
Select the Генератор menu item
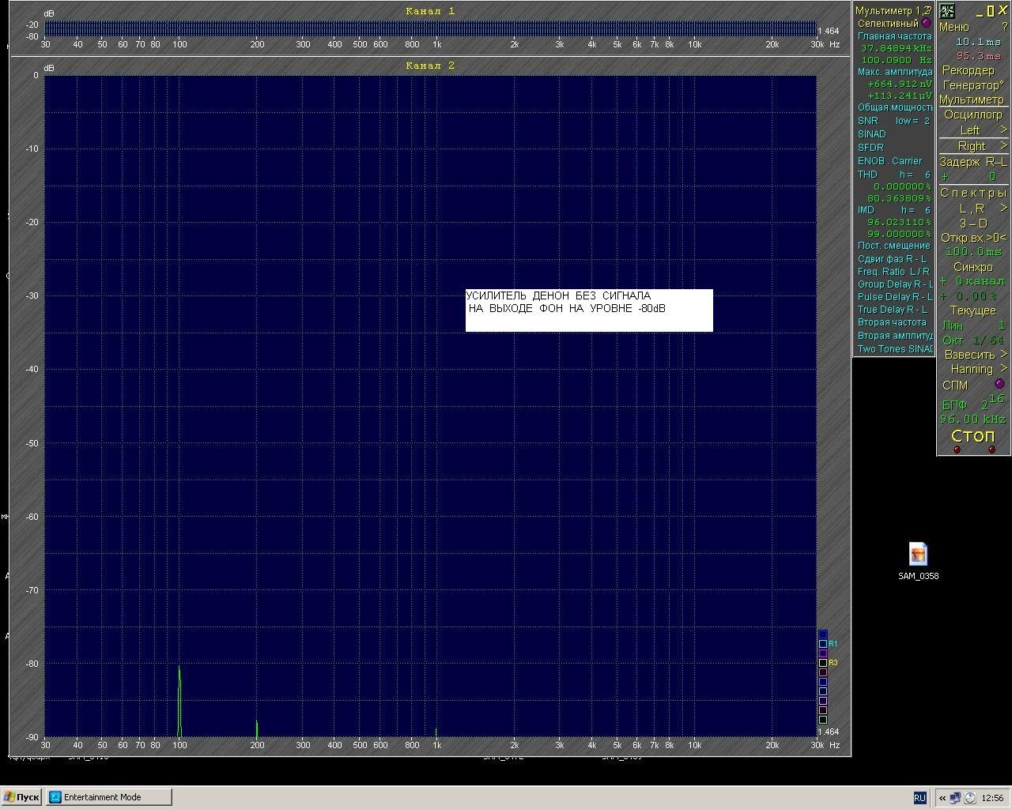(x=972, y=85)
